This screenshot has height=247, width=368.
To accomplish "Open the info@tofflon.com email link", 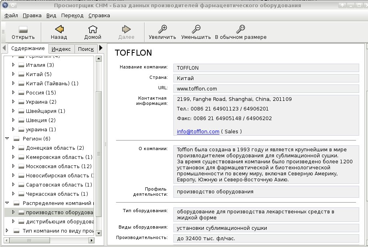I will (x=198, y=132).
